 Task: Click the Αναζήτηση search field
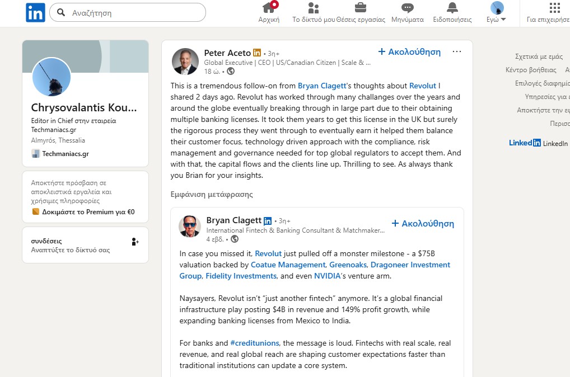(x=134, y=12)
